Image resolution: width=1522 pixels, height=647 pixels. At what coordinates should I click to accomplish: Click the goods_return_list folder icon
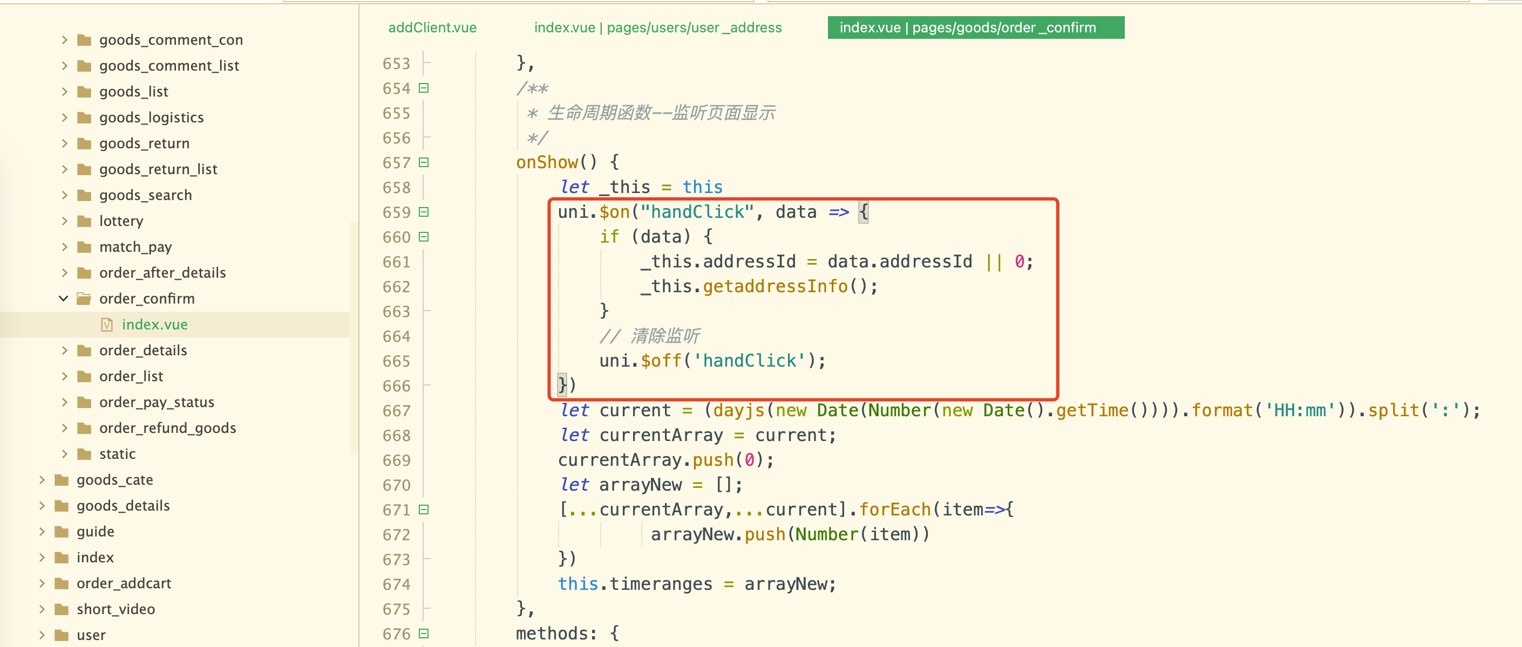tap(85, 169)
